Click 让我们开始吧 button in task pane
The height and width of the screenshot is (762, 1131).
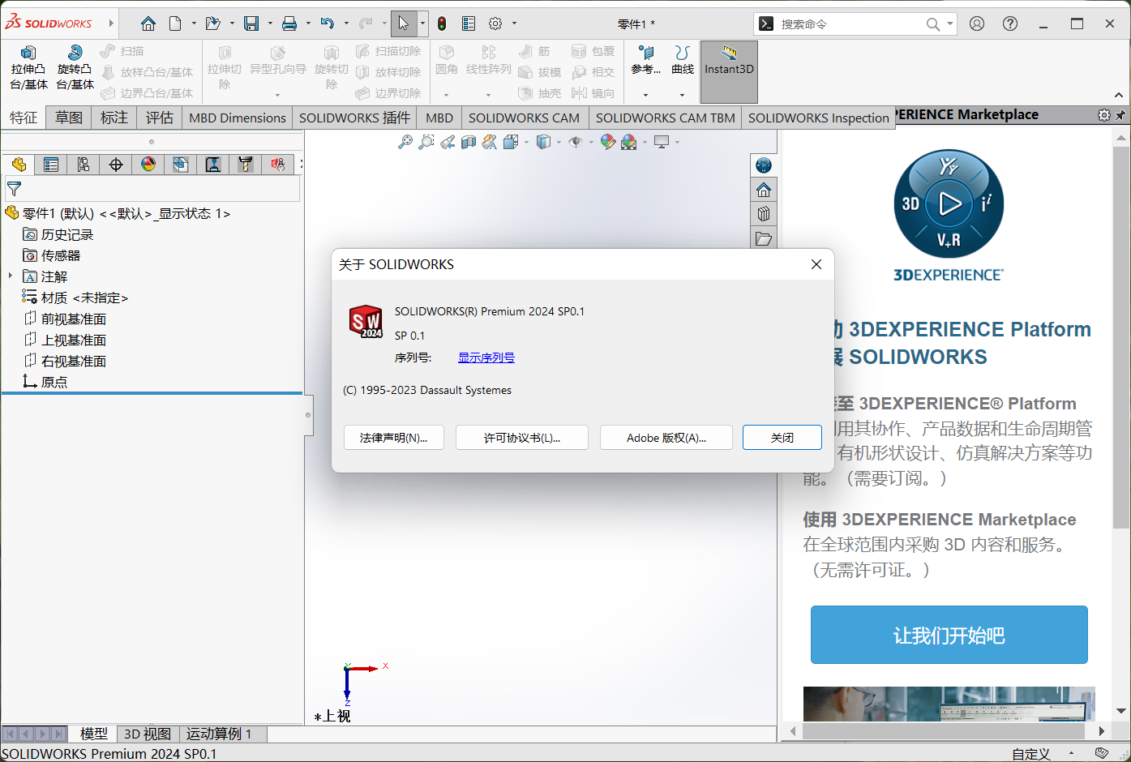949,635
